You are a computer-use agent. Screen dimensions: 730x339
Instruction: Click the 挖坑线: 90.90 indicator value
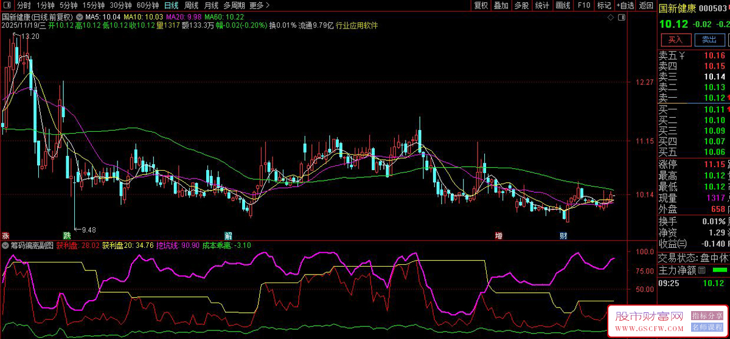(x=178, y=245)
